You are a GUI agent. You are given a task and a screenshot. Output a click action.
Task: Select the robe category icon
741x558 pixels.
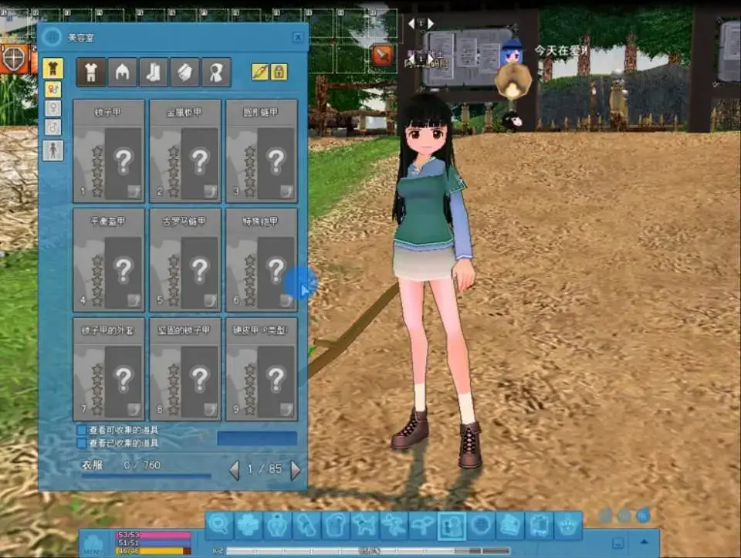pyautogui.click(x=215, y=72)
